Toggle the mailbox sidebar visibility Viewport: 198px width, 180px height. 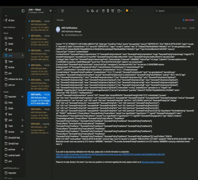coord(23,11)
